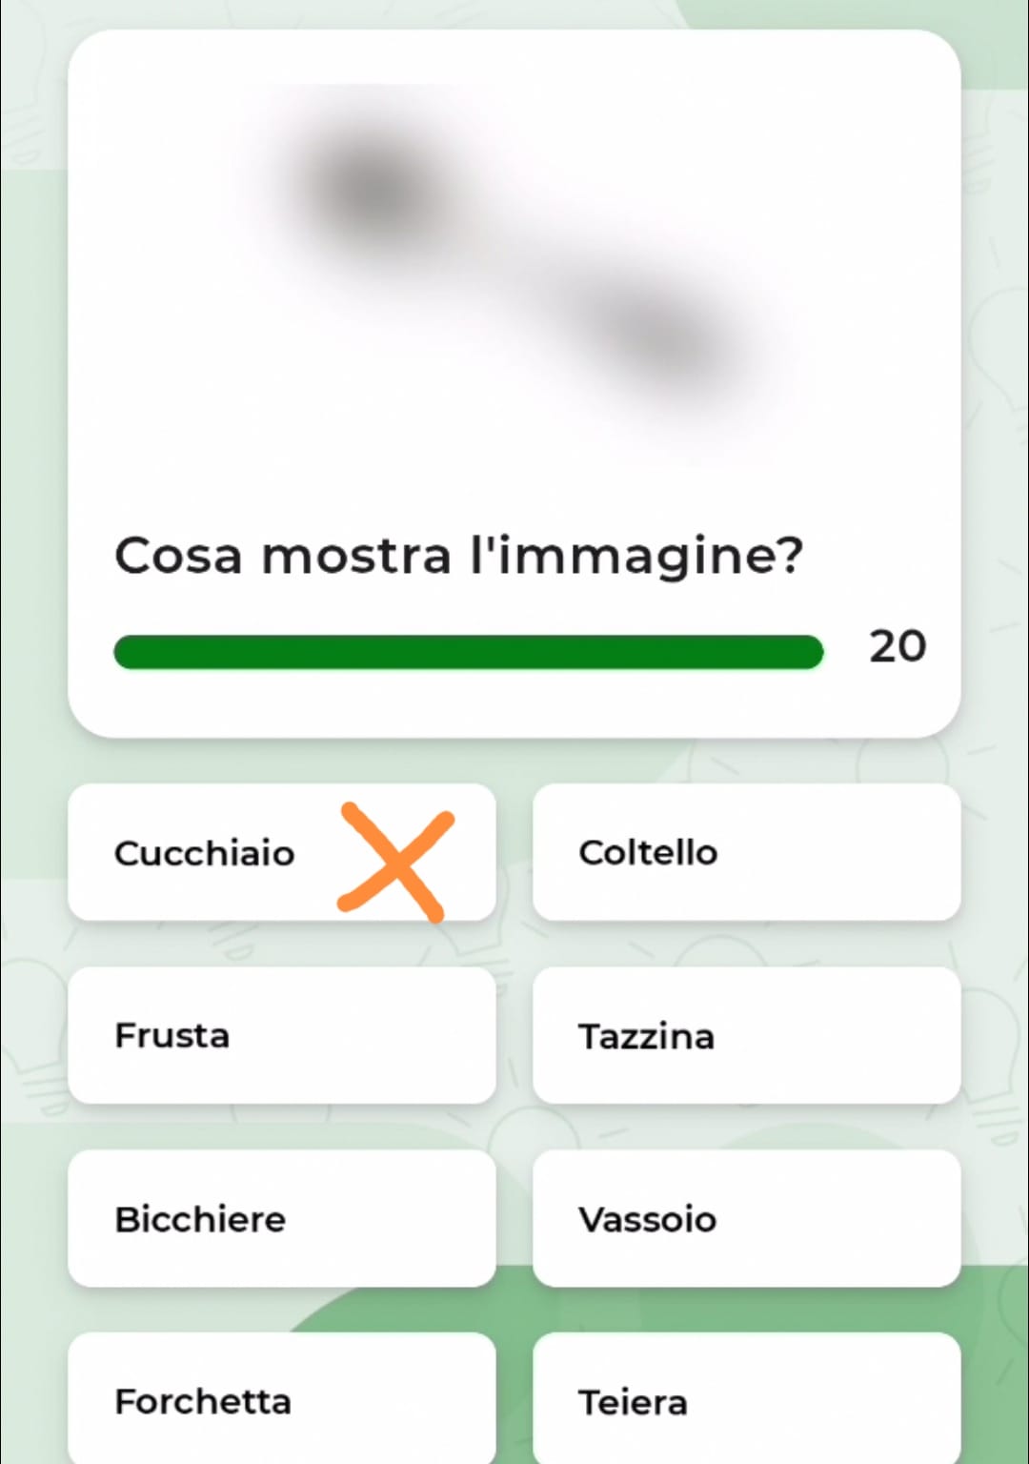Pick Forchetta as your answer

[x=282, y=1399]
